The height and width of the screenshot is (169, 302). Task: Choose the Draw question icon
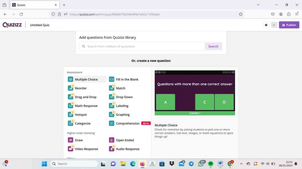(x=71, y=140)
